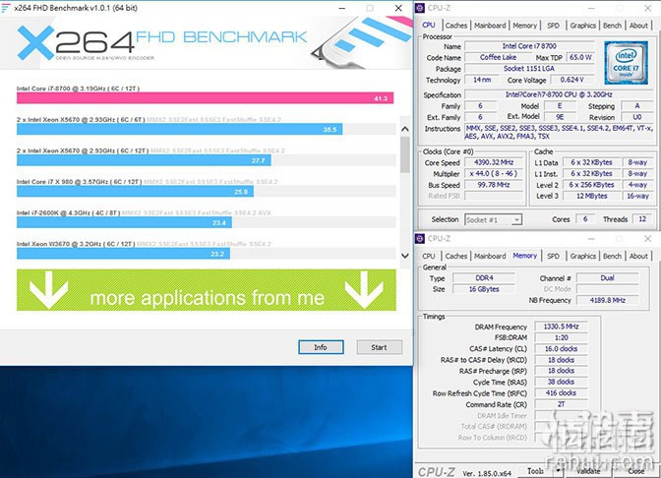Screen dimensions: 661x478
Task: Click the Start button to run benchmark
Action: point(379,347)
